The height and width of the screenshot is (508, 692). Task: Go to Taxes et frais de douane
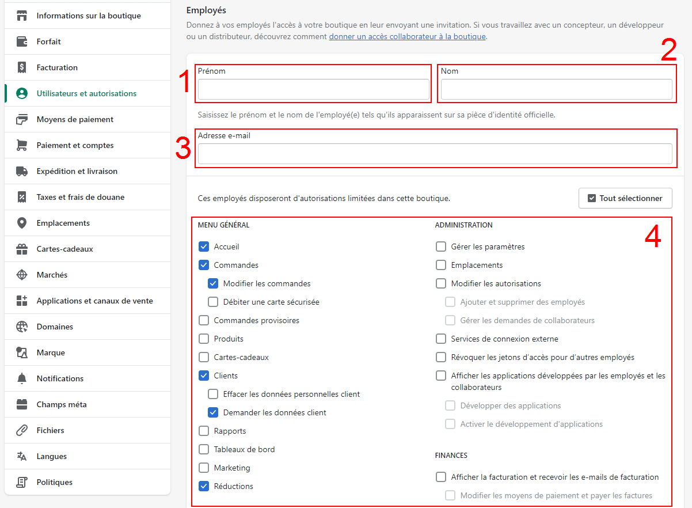click(x=80, y=197)
